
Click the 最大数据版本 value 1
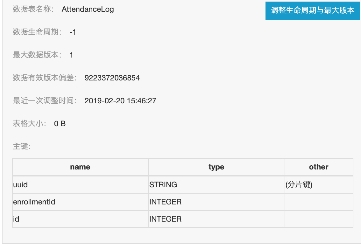[71, 55]
